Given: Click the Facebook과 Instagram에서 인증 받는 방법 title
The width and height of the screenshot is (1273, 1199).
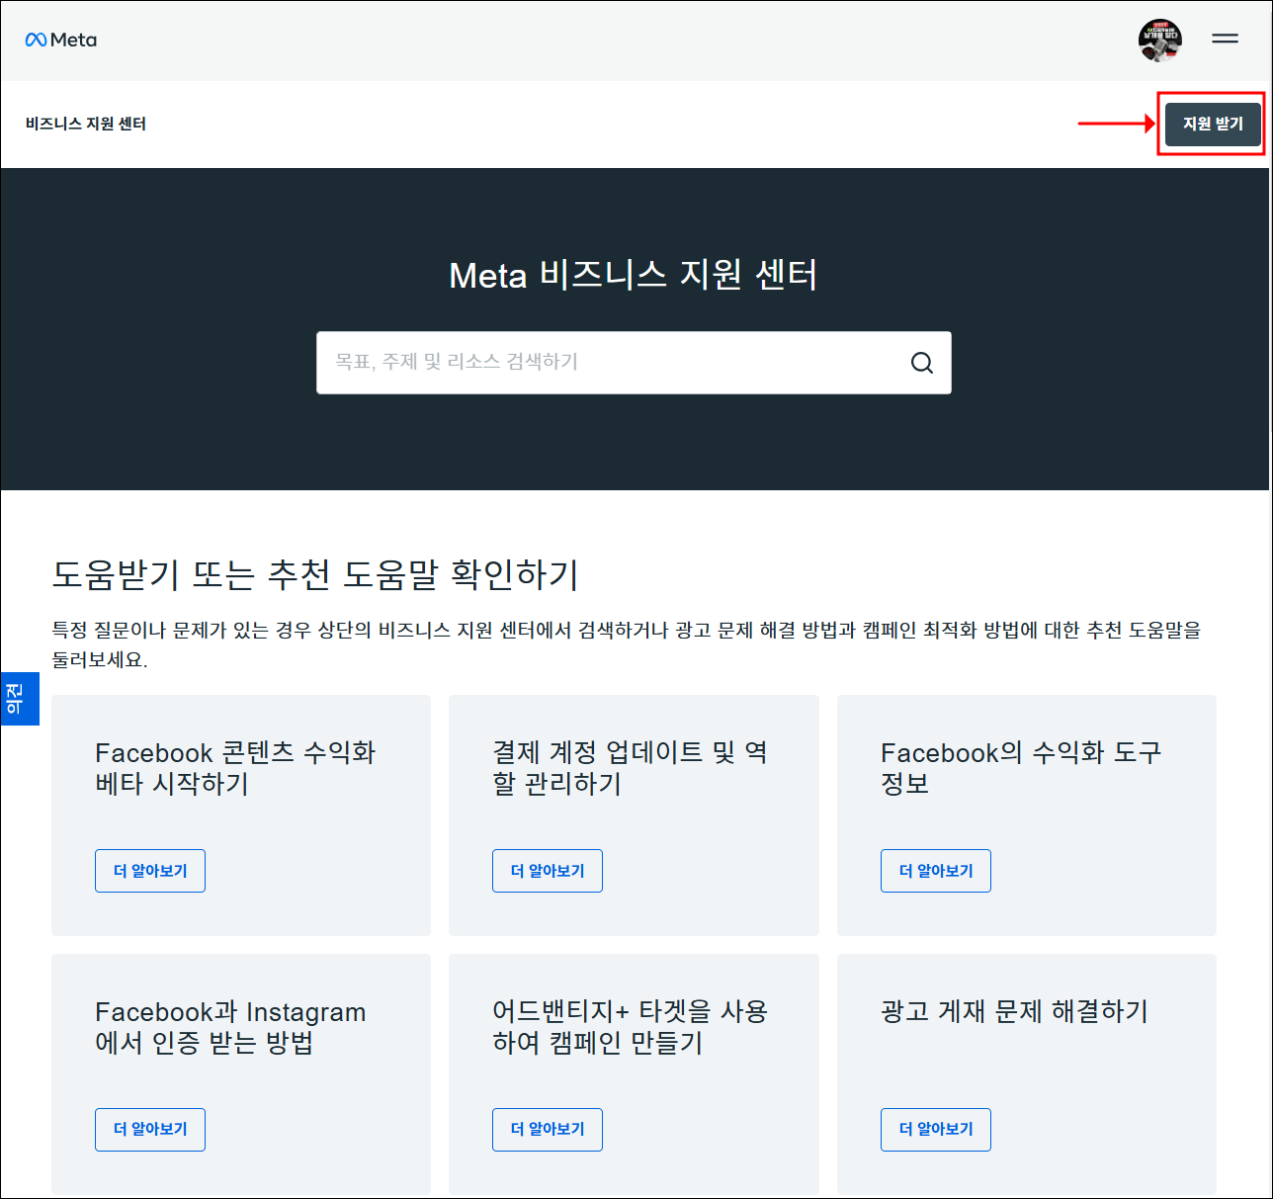Looking at the screenshot, I should (x=230, y=1028).
